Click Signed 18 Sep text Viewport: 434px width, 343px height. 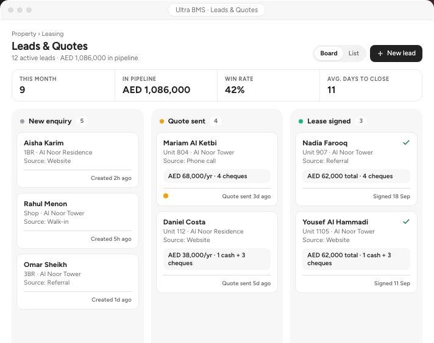click(x=391, y=196)
